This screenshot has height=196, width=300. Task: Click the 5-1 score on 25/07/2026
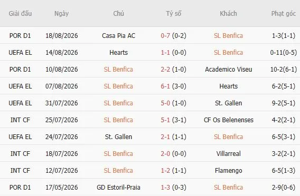click(x=165, y=120)
